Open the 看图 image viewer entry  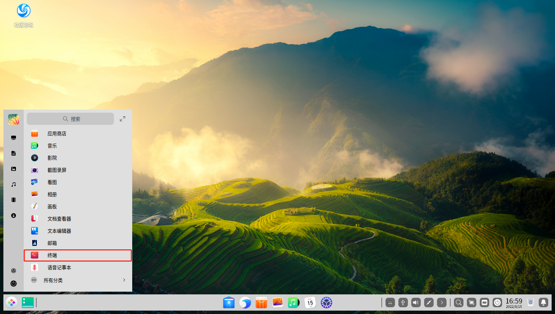(78, 182)
